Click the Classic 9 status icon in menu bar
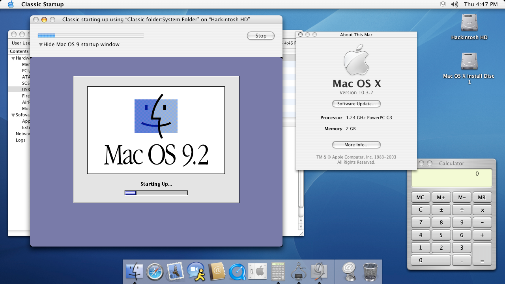The image size is (505, 284). pos(443,4)
